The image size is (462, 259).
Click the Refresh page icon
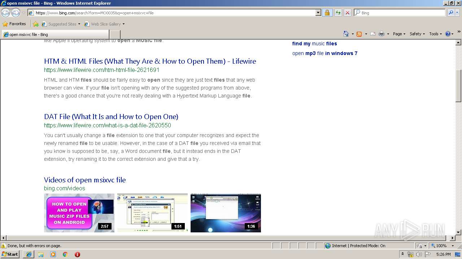[x=338, y=13]
